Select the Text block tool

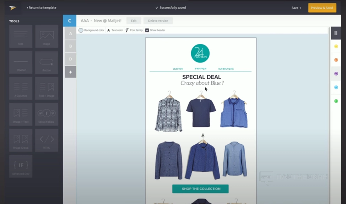pos(21,36)
